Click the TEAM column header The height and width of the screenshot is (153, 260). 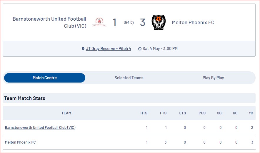[66, 113]
